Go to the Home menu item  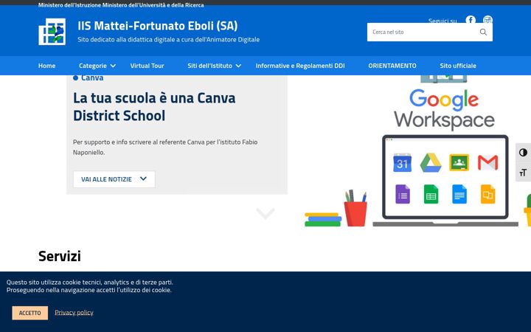click(46, 66)
